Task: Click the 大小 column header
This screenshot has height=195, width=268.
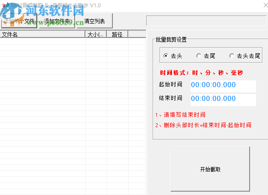Action: 96,34
